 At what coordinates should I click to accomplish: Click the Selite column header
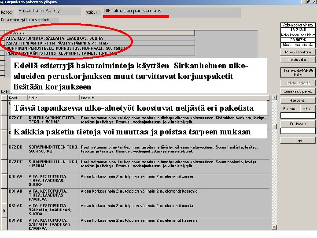[54, 98]
